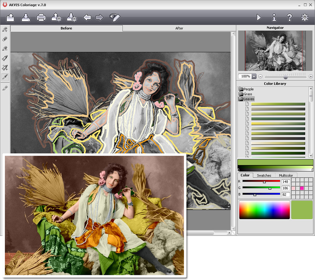315x280 pixels.
Task: Click the G value input field
Action: 286,188
